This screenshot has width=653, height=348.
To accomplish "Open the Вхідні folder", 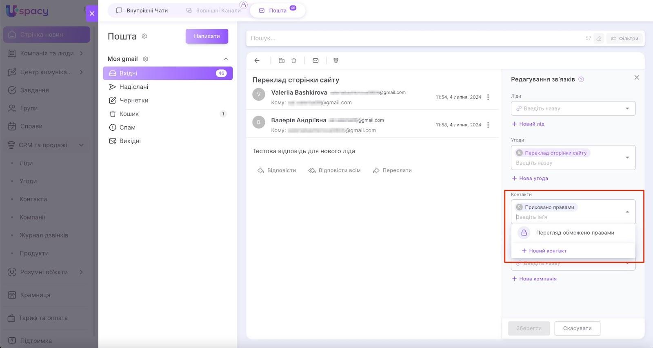I will tap(168, 73).
